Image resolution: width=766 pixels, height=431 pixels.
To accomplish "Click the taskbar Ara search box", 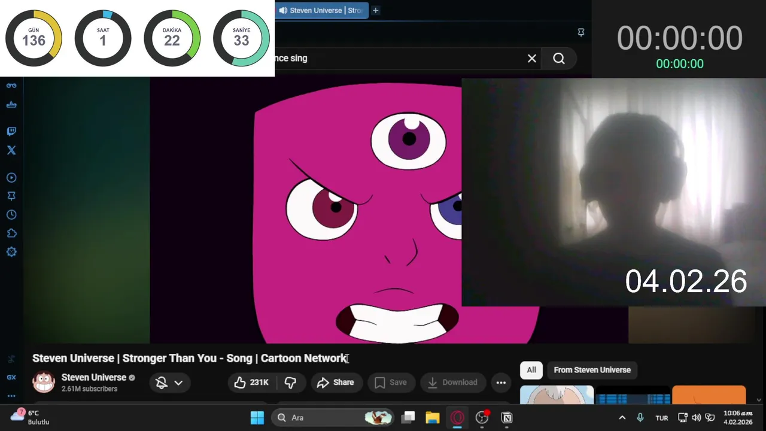I will pos(333,418).
